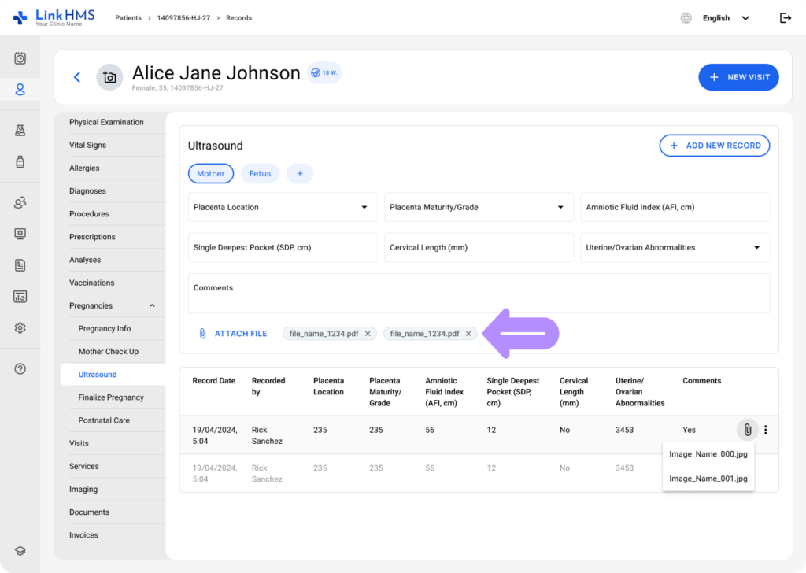This screenshot has width=806, height=573.
Task: Expand the Uterine/Ovarian Abnormalities dropdown
Action: pos(675,248)
